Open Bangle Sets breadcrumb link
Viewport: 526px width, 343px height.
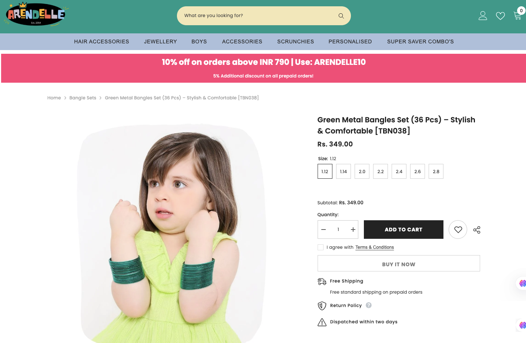pos(83,98)
